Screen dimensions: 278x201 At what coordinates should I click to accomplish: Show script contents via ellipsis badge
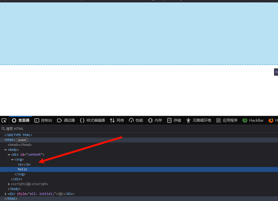pyautogui.click(x=28, y=184)
